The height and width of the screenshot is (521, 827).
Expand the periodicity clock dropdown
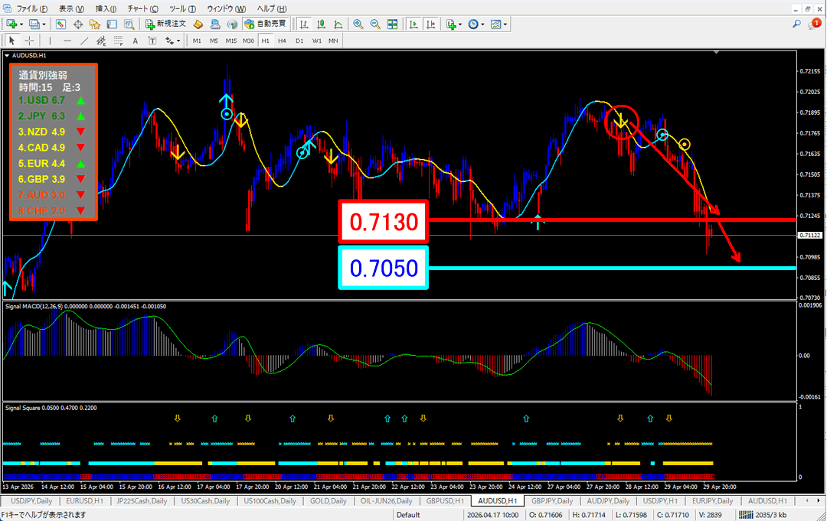[x=482, y=24]
